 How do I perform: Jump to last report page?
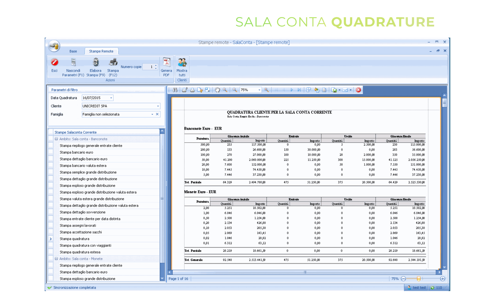click(x=299, y=90)
